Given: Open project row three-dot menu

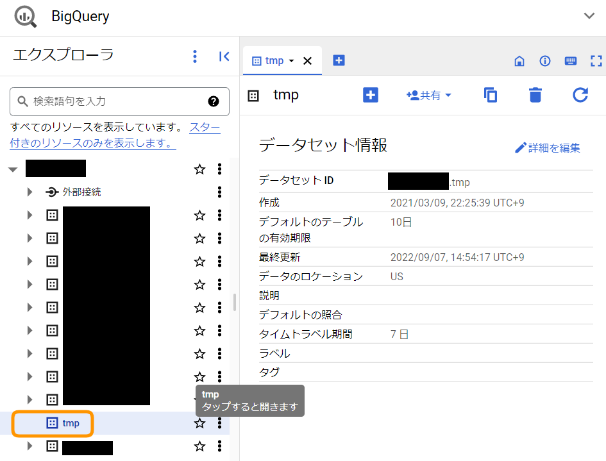Looking at the screenshot, I should (219, 169).
